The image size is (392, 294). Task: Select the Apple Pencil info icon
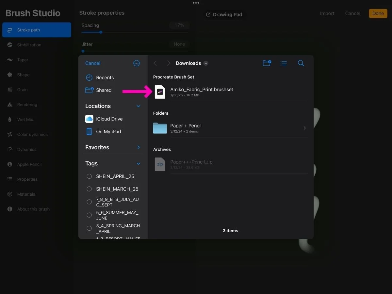tap(10, 164)
